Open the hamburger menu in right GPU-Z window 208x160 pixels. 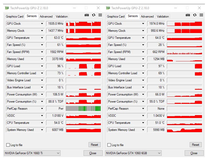pyautogui.click(x=201, y=15)
